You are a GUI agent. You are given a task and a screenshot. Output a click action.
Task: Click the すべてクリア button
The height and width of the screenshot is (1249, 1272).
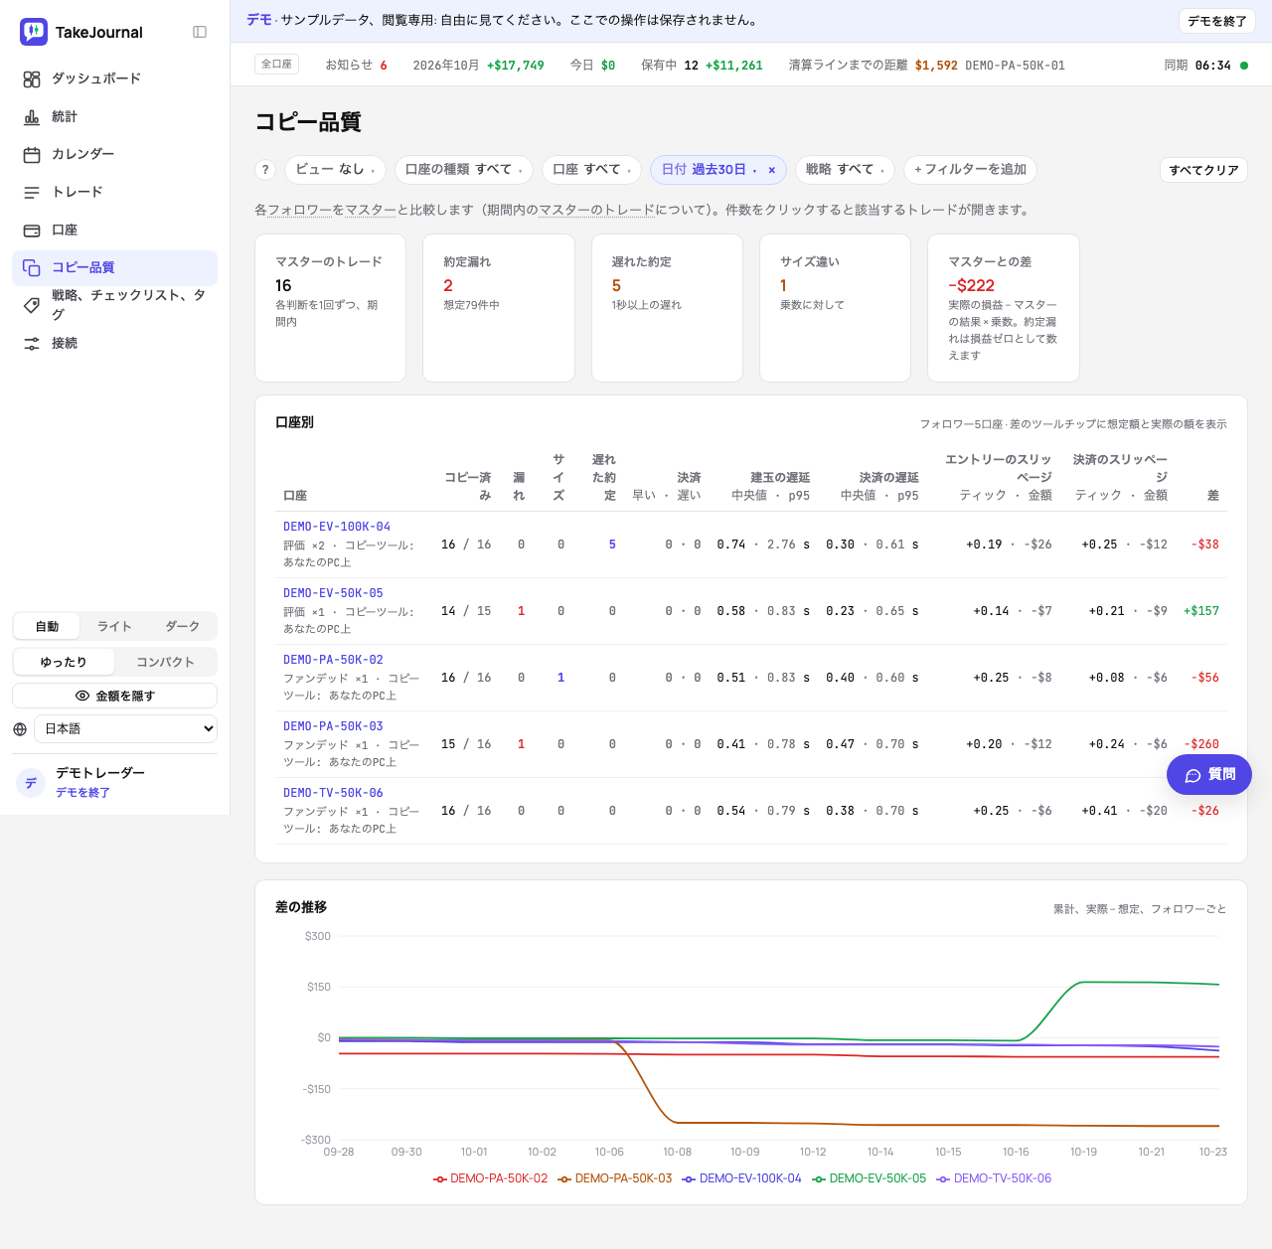pyautogui.click(x=1203, y=170)
